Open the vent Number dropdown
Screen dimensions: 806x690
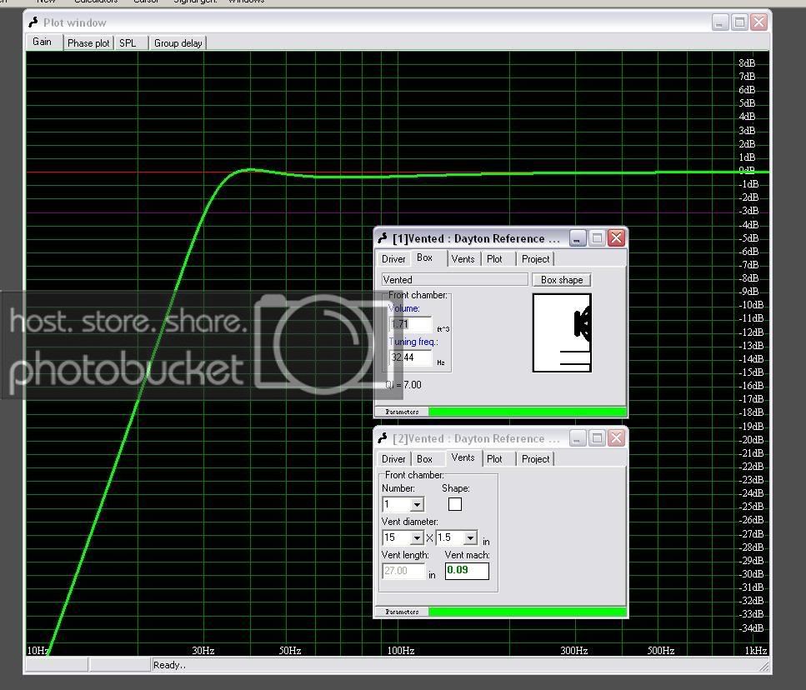(x=418, y=504)
